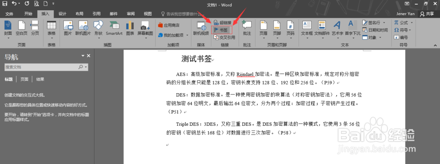Viewport: 440px width, 164px height.
Task: Close the navigation pane
Action: click(x=89, y=56)
